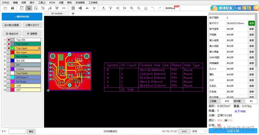259x135 pixels.
Task: Enable visibility checkbox for Top Paste layer
Action: pyautogui.click(x=9, y=73)
